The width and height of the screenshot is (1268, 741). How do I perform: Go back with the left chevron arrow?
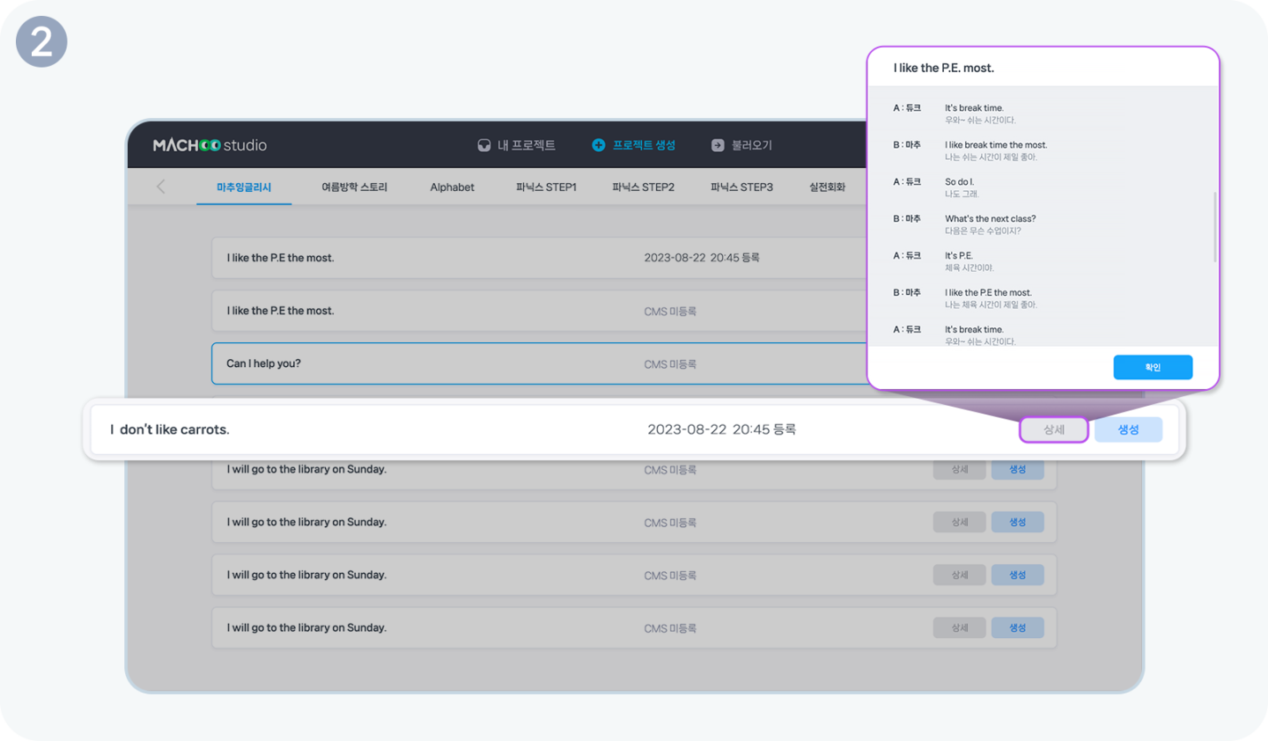pos(160,187)
